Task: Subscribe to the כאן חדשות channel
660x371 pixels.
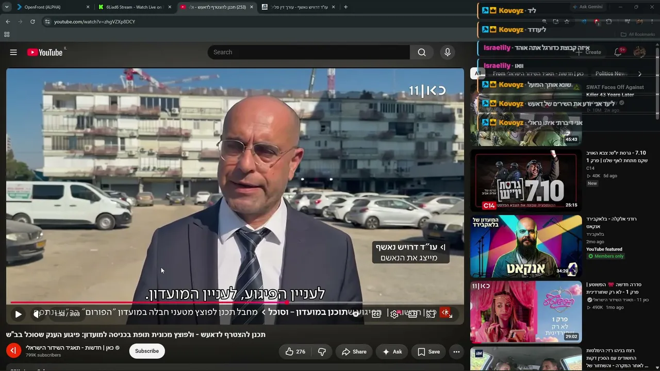Action: point(147,351)
